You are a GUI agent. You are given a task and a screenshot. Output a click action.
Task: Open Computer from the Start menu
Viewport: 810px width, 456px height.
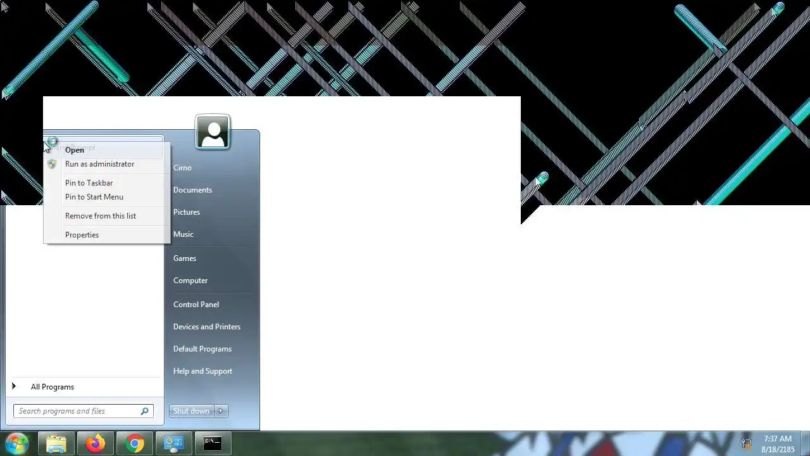pyautogui.click(x=190, y=281)
